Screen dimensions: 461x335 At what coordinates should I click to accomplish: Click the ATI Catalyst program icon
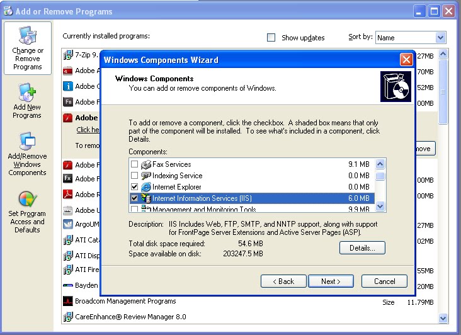68,240
